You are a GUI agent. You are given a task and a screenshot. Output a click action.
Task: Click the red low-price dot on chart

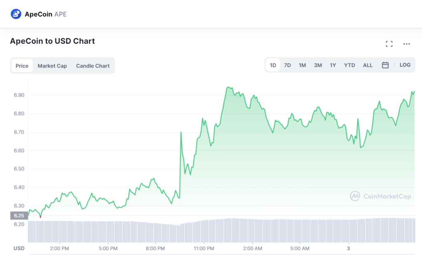40,217
